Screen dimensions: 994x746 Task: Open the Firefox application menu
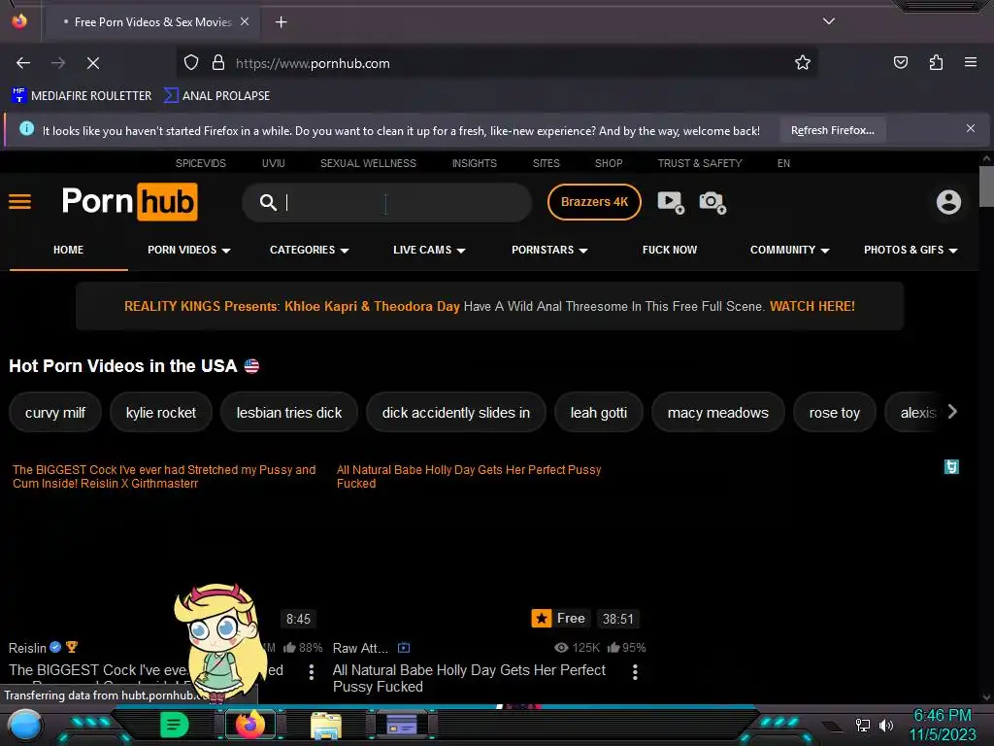[970, 62]
